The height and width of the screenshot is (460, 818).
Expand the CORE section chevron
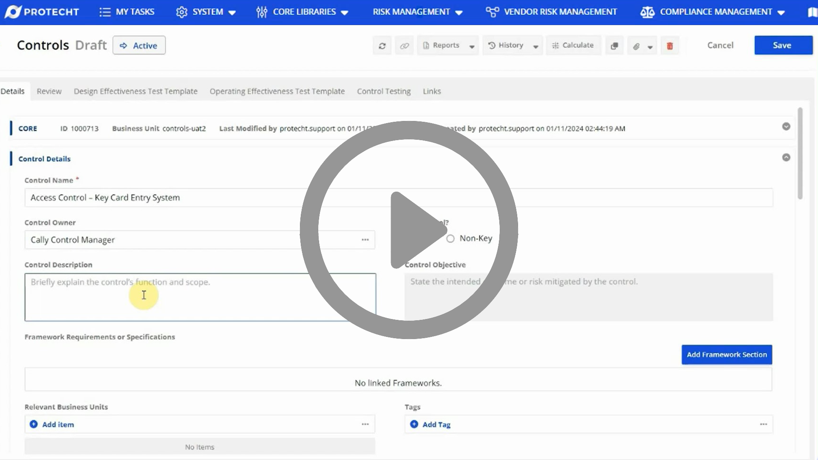click(786, 126)
